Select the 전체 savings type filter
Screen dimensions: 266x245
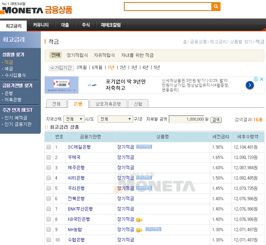click(x=56, y=55)
